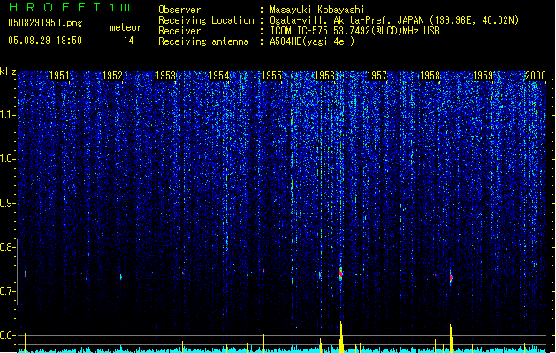The image size is (556, 353).
Task: Click the 0.6 kHz axis label
Action: tap(7, 335)
